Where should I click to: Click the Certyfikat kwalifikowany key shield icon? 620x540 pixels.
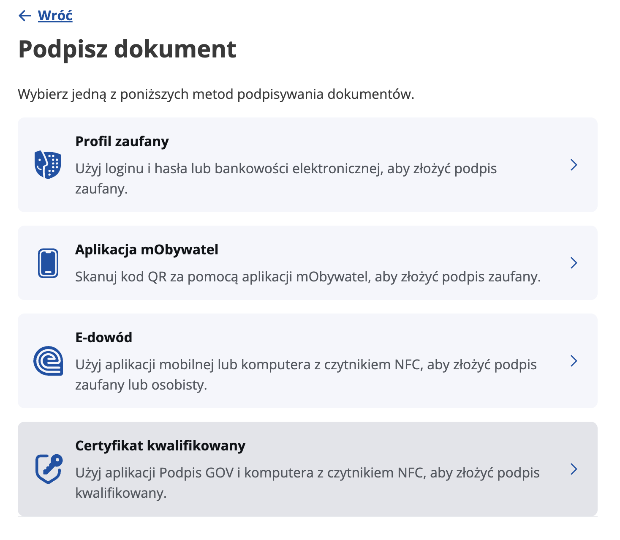coord(49,469)
